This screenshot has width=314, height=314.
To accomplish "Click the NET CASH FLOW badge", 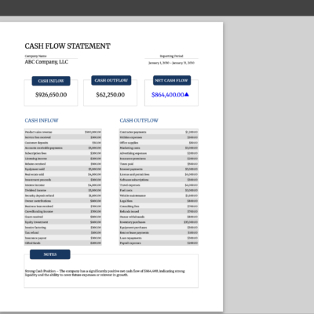I will (172, 80).
